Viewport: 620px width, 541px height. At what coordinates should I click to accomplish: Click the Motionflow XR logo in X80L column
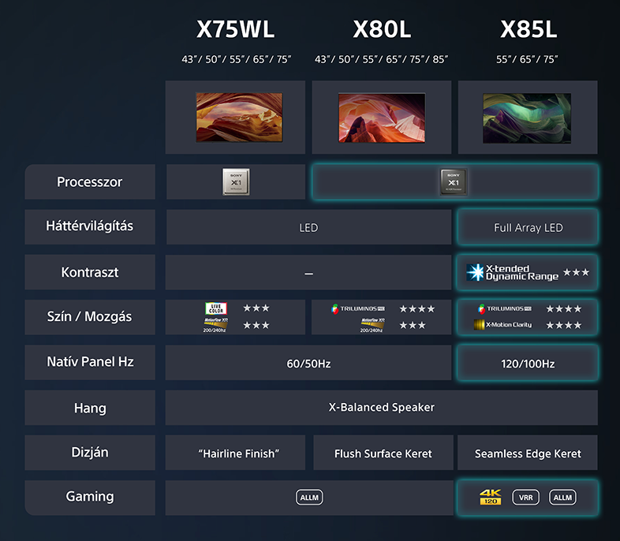(372, 325)
